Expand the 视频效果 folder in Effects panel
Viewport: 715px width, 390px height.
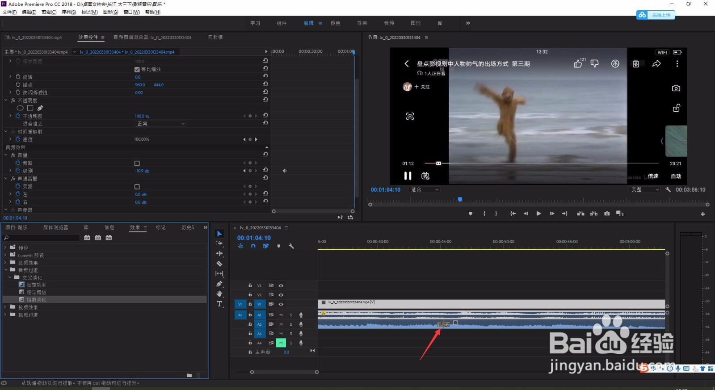(x=5, y=307)
